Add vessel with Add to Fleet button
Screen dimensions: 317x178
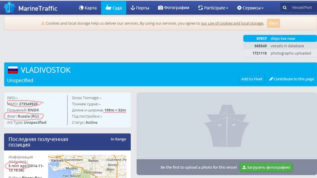click(251, 79)
